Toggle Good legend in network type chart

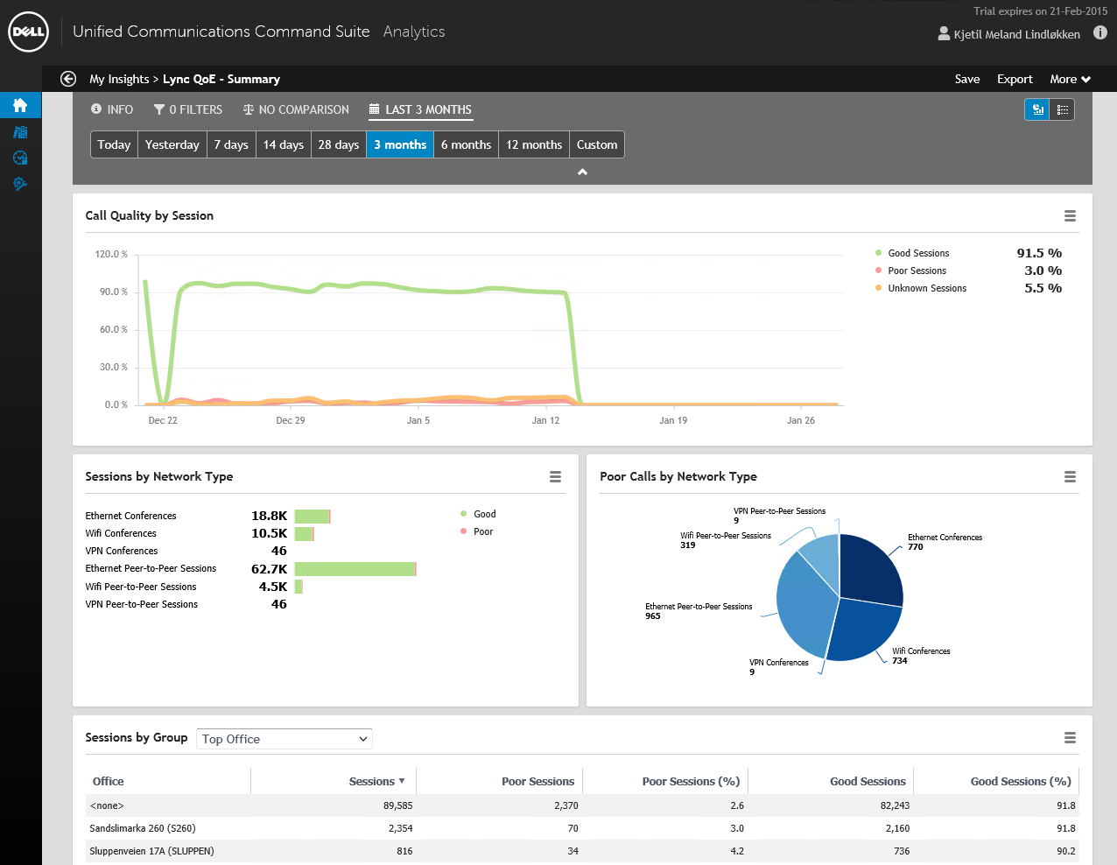[478, 514]
